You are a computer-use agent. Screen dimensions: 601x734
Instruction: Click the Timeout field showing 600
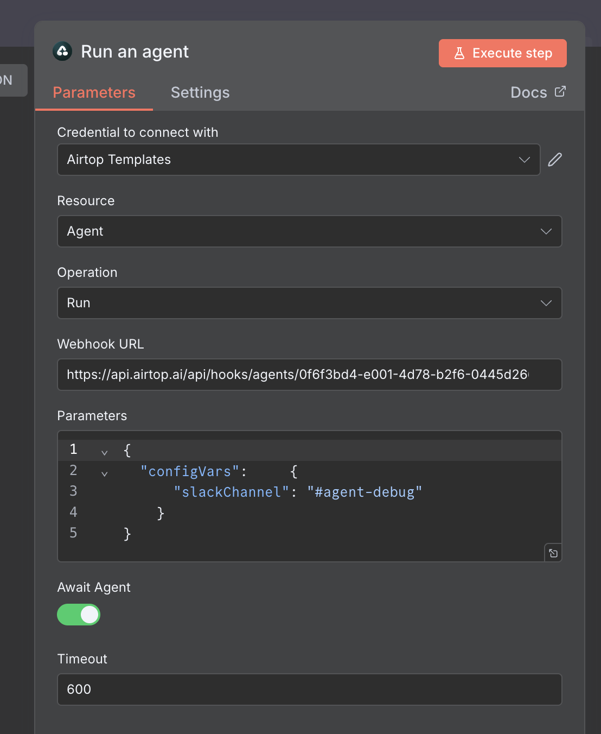coord(309,689)
